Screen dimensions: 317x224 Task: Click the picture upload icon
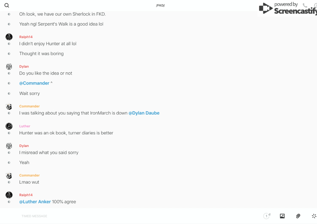(x=282, y=216)
